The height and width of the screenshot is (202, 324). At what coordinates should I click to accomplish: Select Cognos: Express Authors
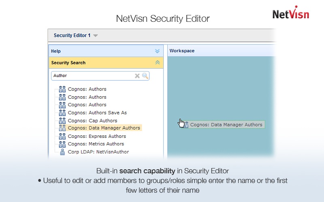(97, 136)
